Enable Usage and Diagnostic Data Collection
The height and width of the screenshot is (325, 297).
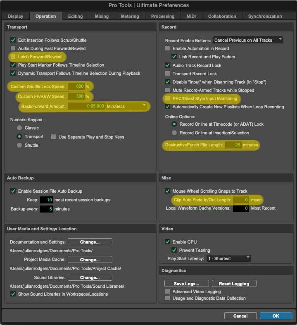pos(168,298)
